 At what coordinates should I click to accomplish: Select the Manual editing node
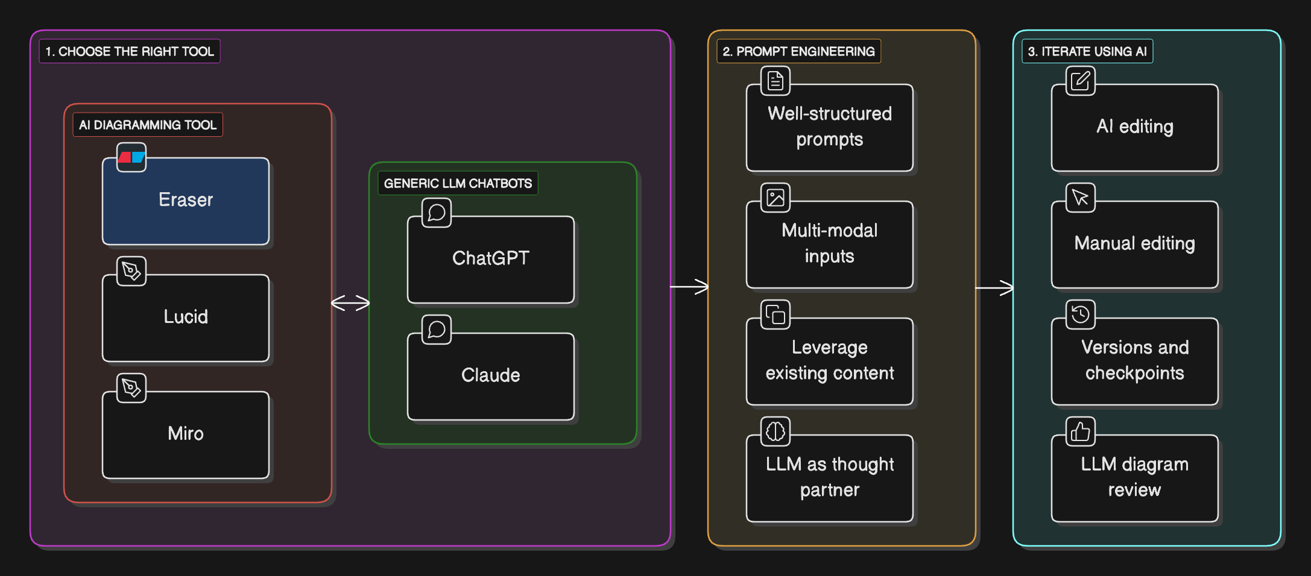(x=1135, y=245)
